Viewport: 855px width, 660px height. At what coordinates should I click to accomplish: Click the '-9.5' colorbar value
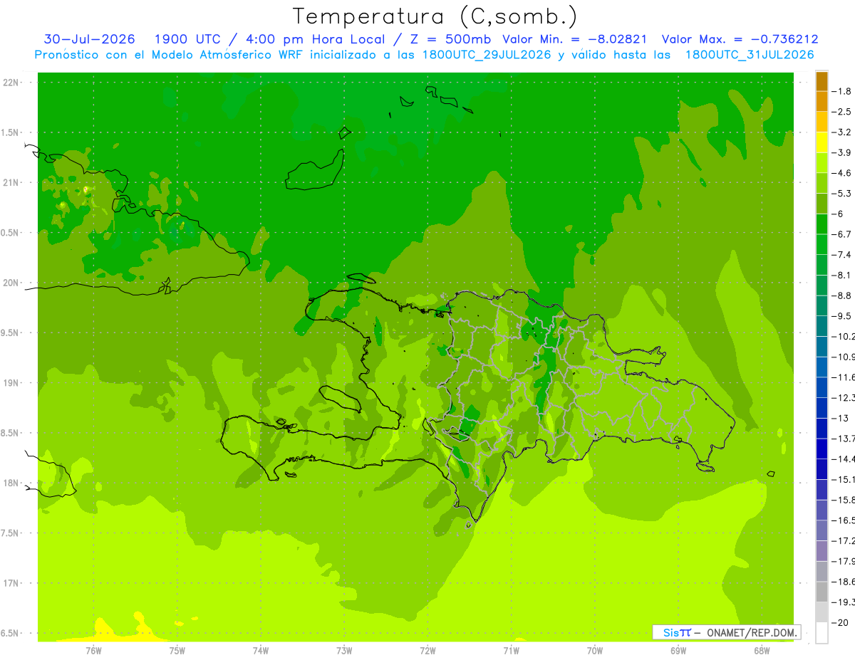843,316
